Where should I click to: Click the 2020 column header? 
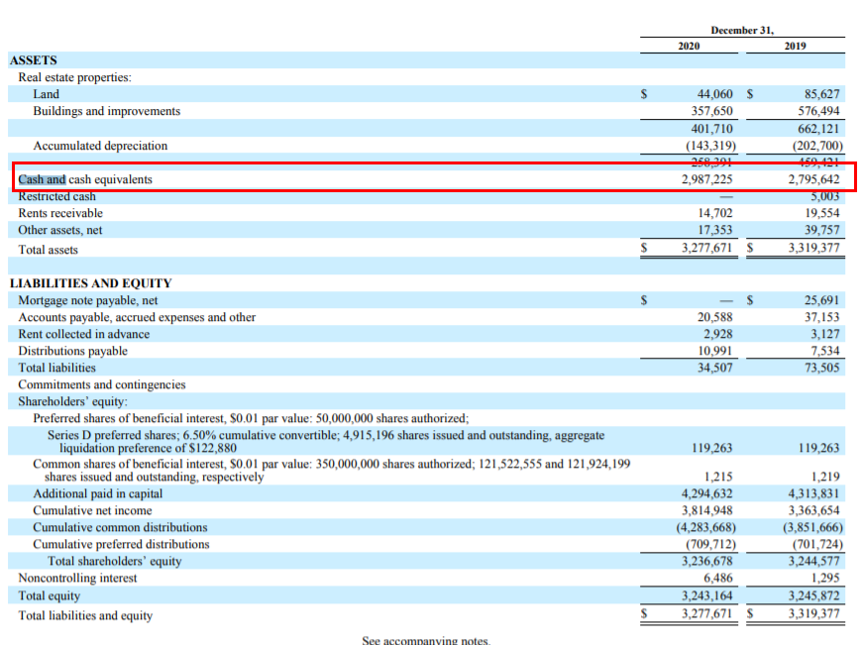coord(689,47)
